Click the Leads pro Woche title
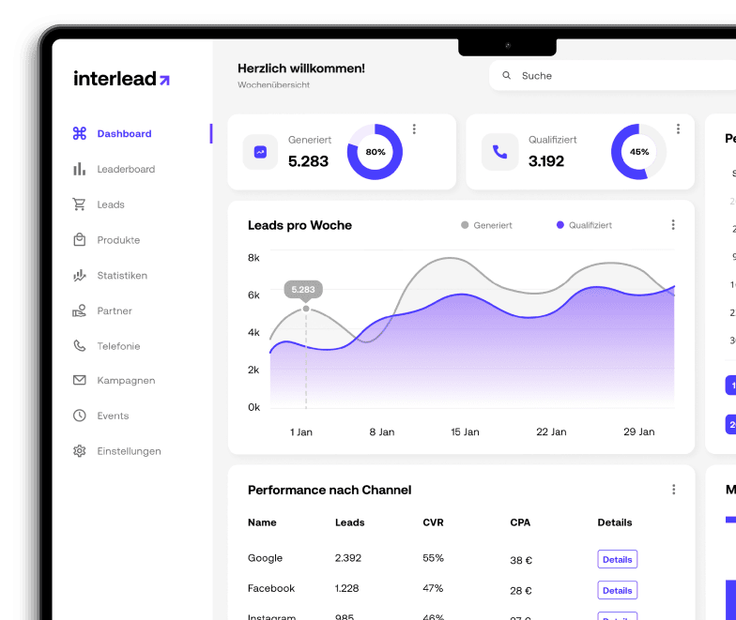This screenshot has height=620, width=736. click(299, 225)
